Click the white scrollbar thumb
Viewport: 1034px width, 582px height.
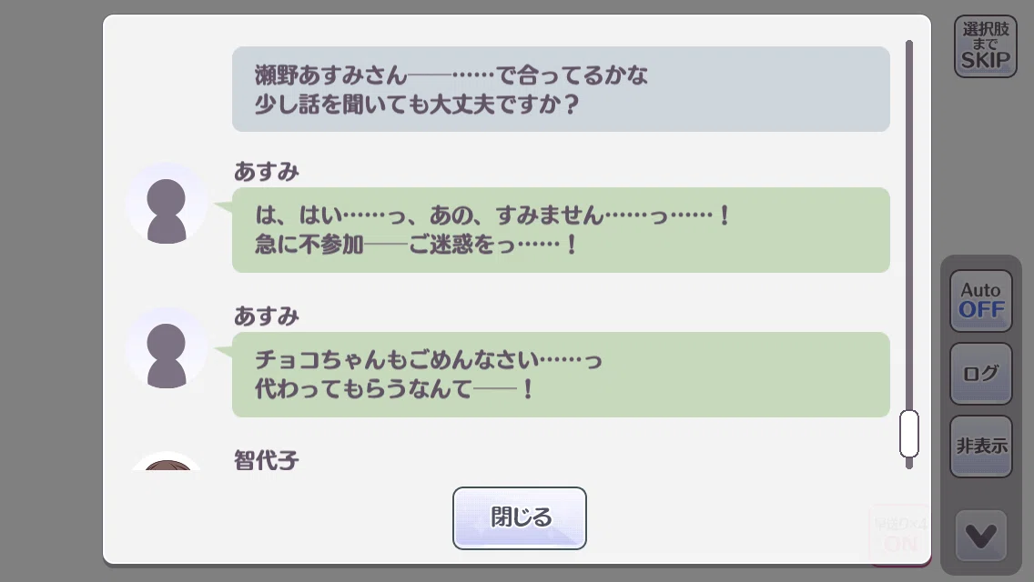tap(908, 434)
